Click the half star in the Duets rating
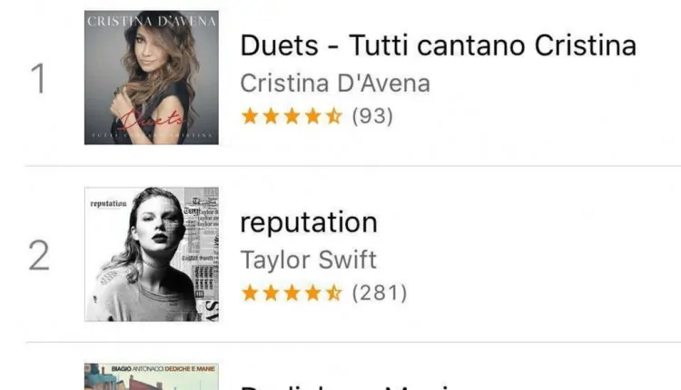 click(x=332, y=116)
